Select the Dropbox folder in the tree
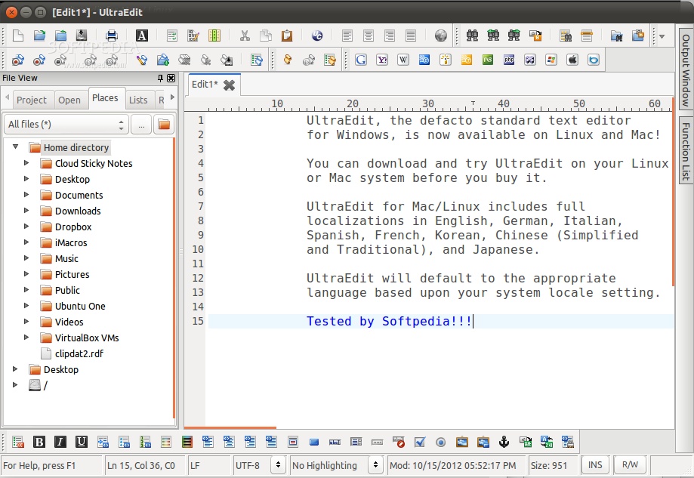This screenshot has height=478, width=694. pyautogui.click(x=73, y=227)
